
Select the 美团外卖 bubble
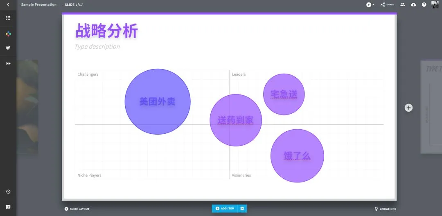click(158, 102)
